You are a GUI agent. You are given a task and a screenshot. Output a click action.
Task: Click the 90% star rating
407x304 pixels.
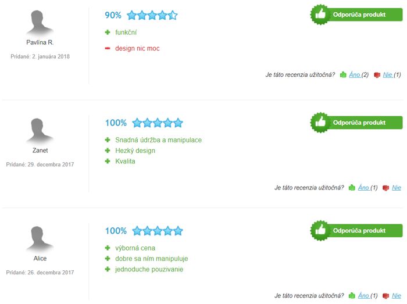click(152, 15)
